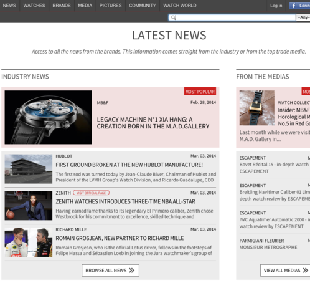This screenshot has width=310, height=298.
Task: Open the MB&F Legacy Machine watch thumbnail
Action: point(49,117)
